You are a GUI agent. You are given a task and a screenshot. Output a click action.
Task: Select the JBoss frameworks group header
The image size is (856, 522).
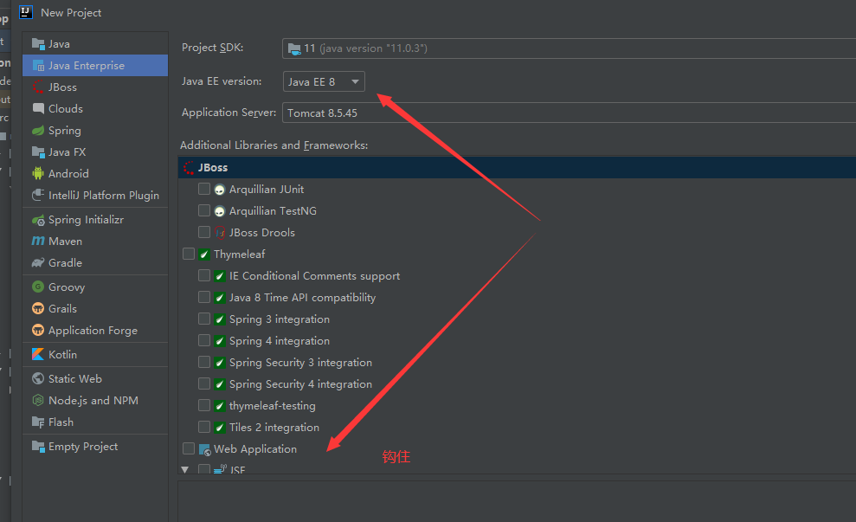tap(517, 168)
